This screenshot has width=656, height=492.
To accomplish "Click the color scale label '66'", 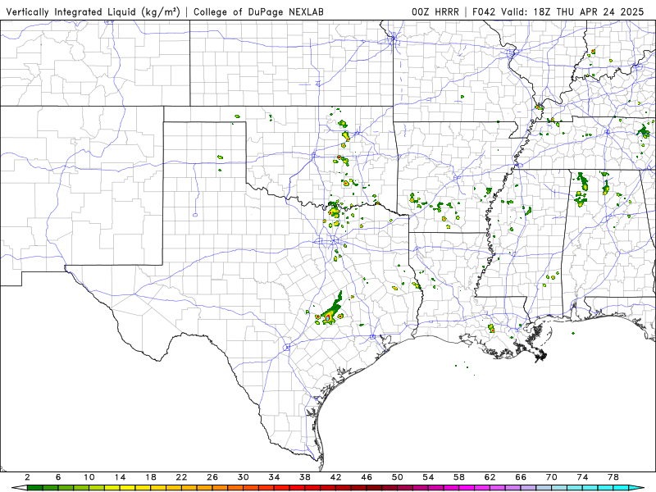I will pos(521,477).
